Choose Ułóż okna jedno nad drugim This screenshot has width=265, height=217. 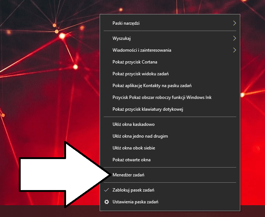tap(170, 136)
